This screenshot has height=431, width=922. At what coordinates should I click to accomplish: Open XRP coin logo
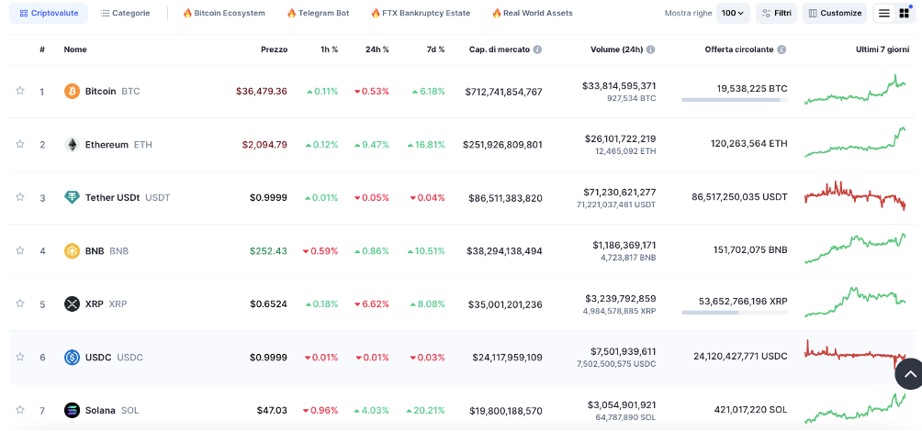click(72, 304)
